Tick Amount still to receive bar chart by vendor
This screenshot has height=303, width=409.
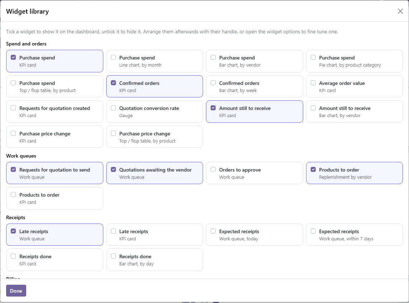pos(313,108)
